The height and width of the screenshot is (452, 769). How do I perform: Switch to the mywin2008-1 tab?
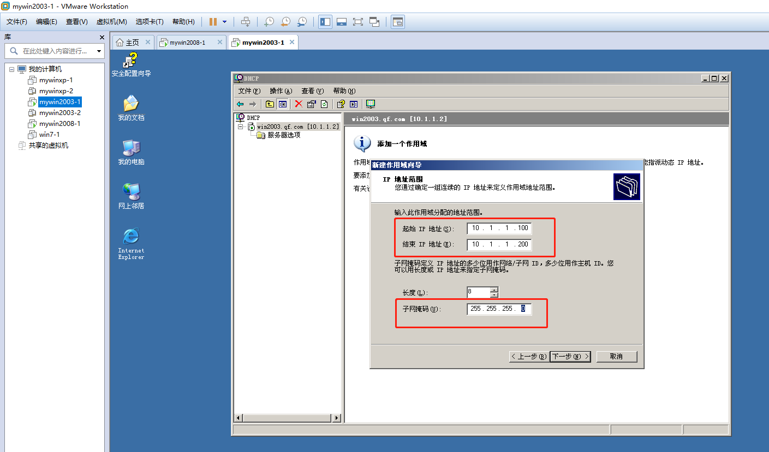pyautogui.click(x=187, y=43)
